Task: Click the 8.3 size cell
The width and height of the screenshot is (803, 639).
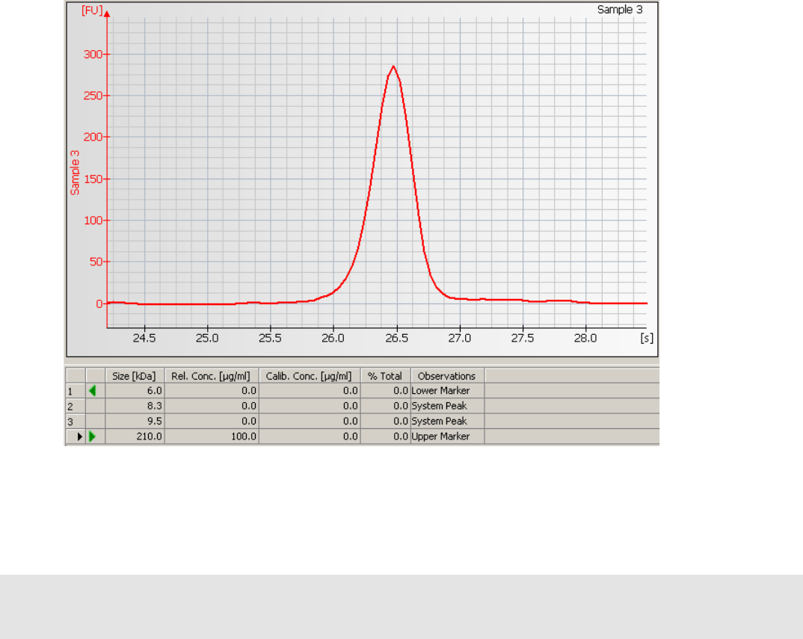Action: [x=135, y=406]
